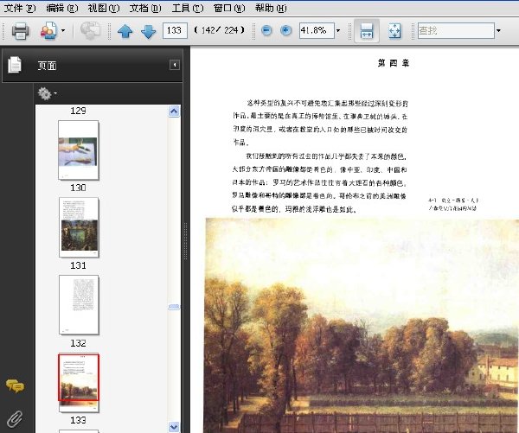The height and width of the screenshot is (433, 519).
Task: Open the pages panel gear options menu
Action: [47, 93]
